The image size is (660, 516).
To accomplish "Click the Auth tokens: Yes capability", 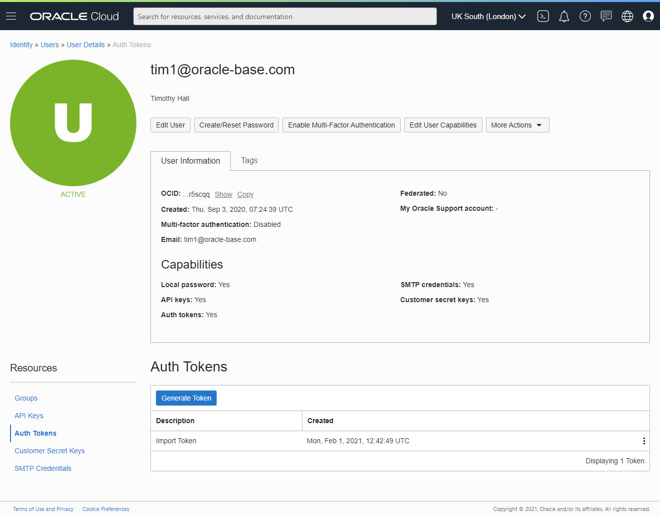I will click(189, 315).
